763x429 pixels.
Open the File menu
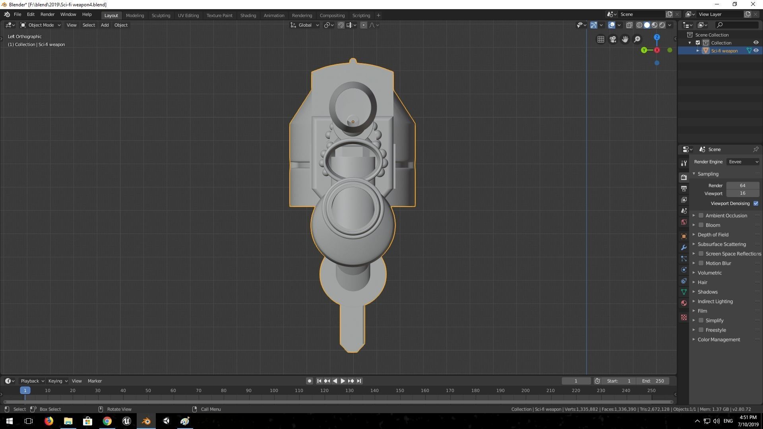(x=17, y=14)
